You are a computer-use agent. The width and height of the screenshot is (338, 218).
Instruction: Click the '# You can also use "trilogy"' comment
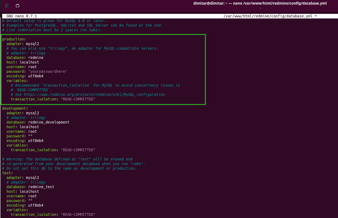[82, 48]
